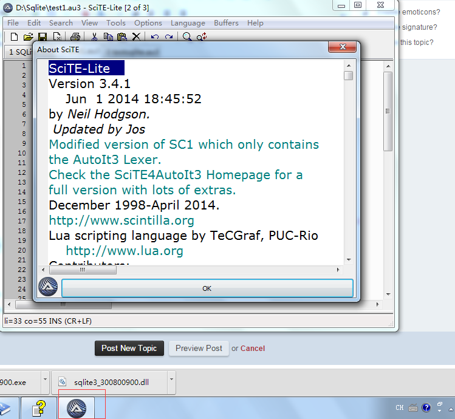Click the New file toolbar icon
The image size is (455, 419).
click(x=14, y=36)
